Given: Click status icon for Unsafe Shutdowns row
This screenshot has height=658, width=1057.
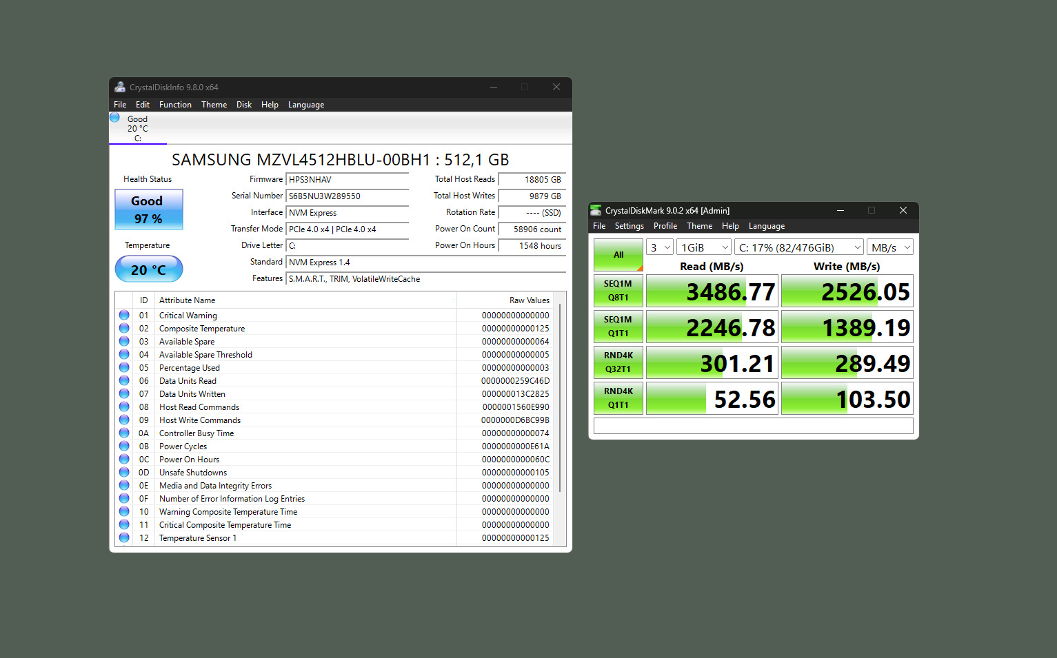Looking at the screenshot, I should tap(124, 472).
